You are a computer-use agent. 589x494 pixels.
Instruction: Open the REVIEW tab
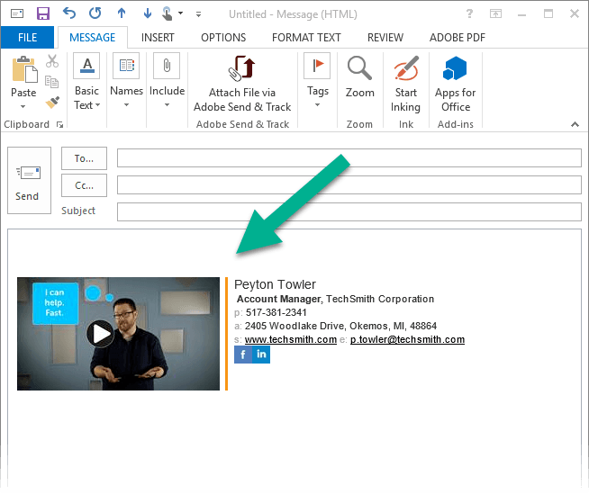click(x=385, y=38)
